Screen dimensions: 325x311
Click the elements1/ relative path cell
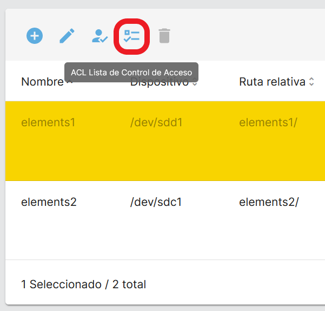pyautogui.click(x=267, y=122)
